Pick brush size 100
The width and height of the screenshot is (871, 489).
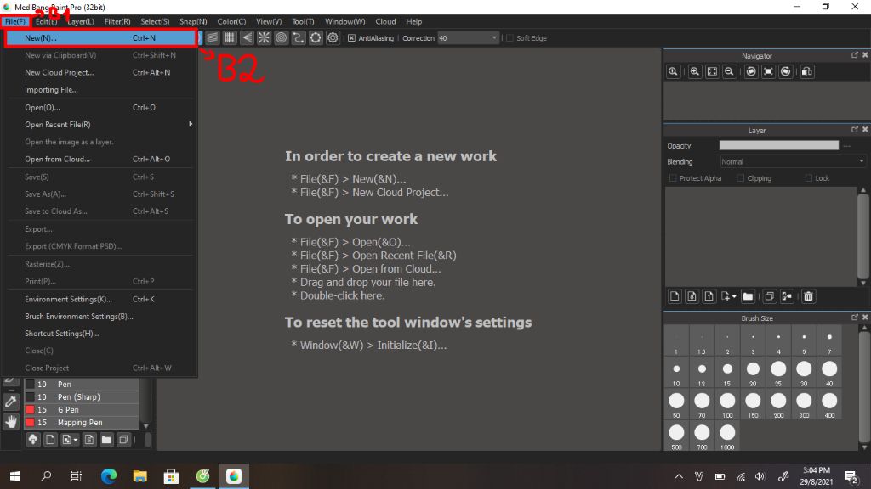point(727,404)
